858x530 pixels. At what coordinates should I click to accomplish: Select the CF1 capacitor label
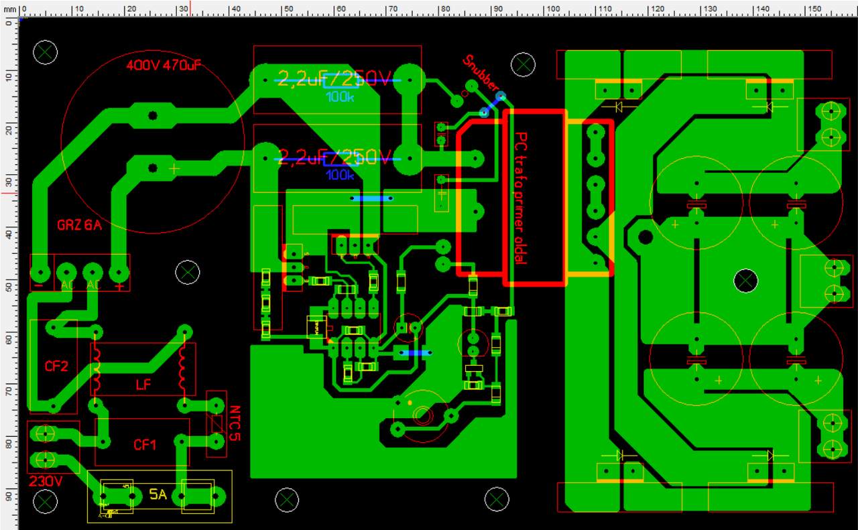pyautogui.click(x=145, y=444)
